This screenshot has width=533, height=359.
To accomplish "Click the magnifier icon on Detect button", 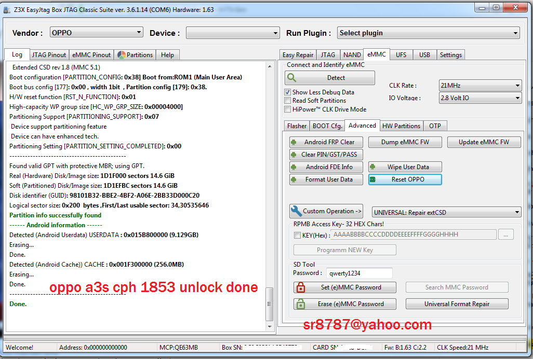I will pos(291,78).
